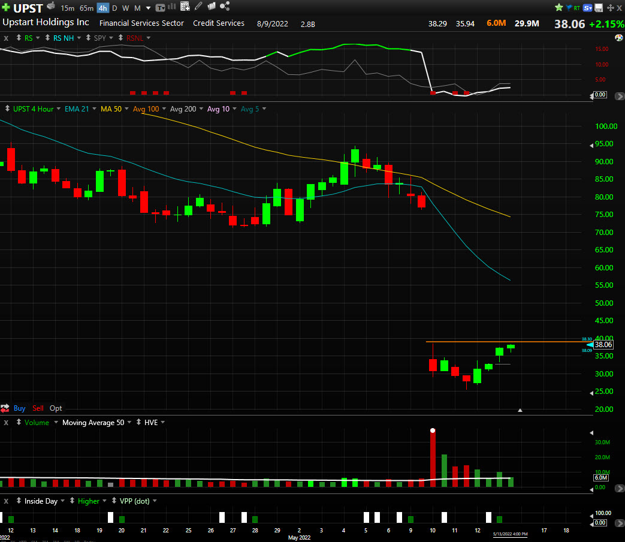
Task: Click the reorder arrows beside VPP (dot)
Action: [114, 501]
